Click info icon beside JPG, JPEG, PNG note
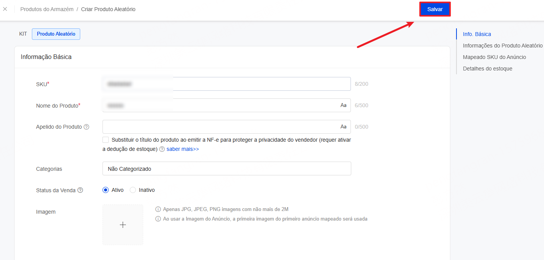The height and width of the screenshot is (260, 544). (x=158, y=209)
